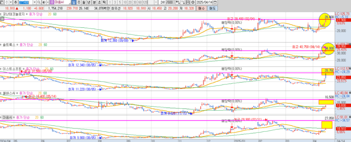Screen dimensions: 351x142
Task: Select the 일 daily period
Action: (x=74, y=3)
